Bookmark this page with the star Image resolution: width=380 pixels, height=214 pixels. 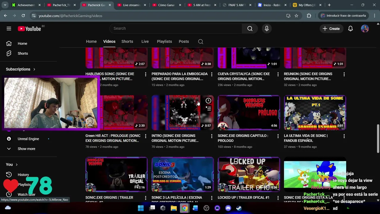pos(296,16)
